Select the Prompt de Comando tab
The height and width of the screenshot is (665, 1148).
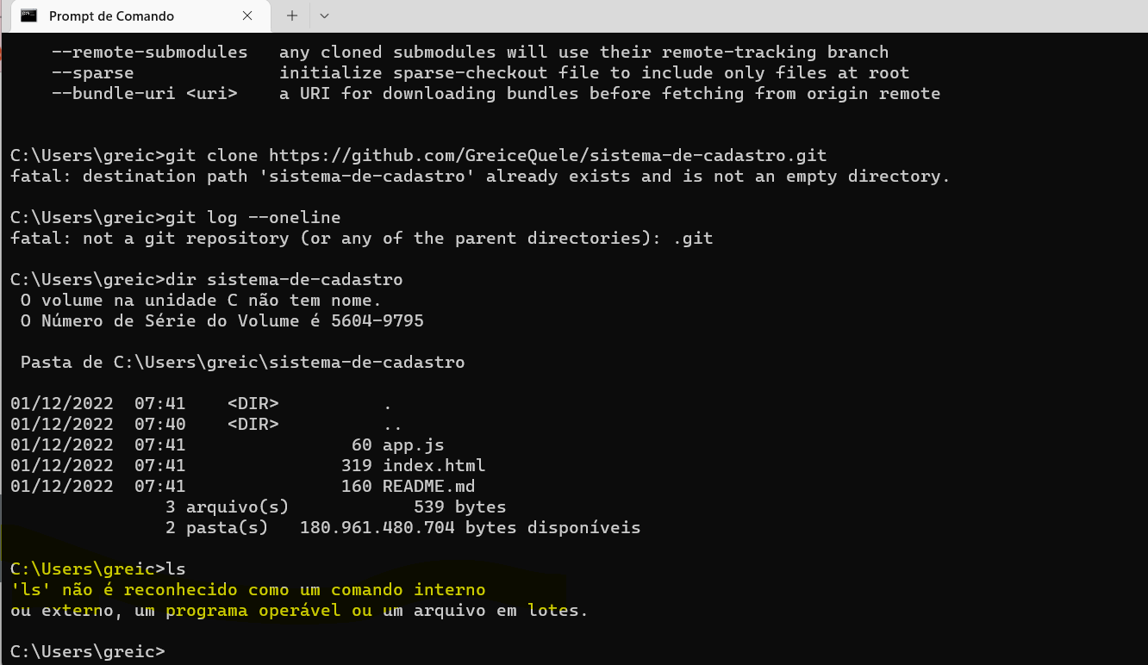[x=140, y=16]
